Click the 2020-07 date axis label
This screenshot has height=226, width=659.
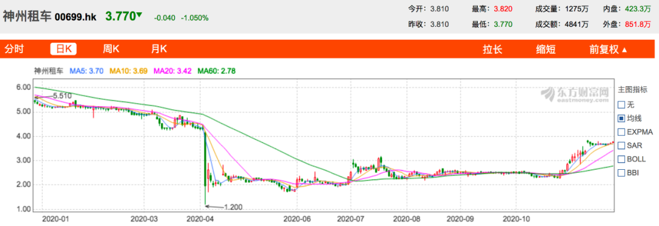351,219
